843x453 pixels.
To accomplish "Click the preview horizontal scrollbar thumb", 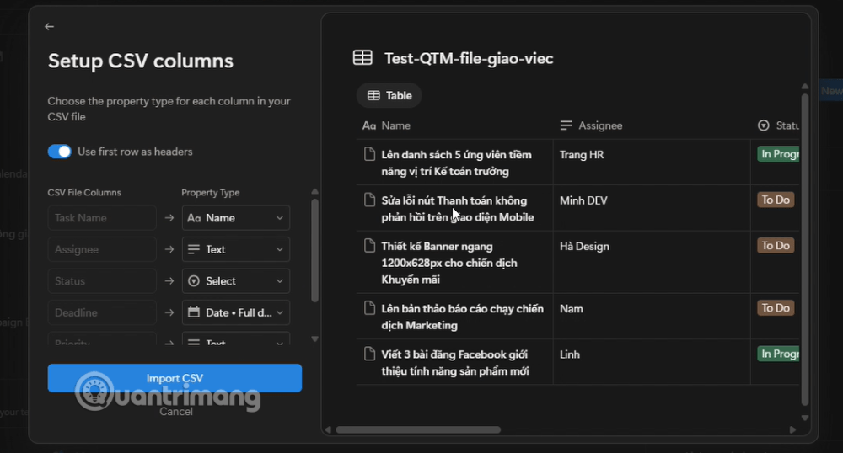I will click(418, 429).
